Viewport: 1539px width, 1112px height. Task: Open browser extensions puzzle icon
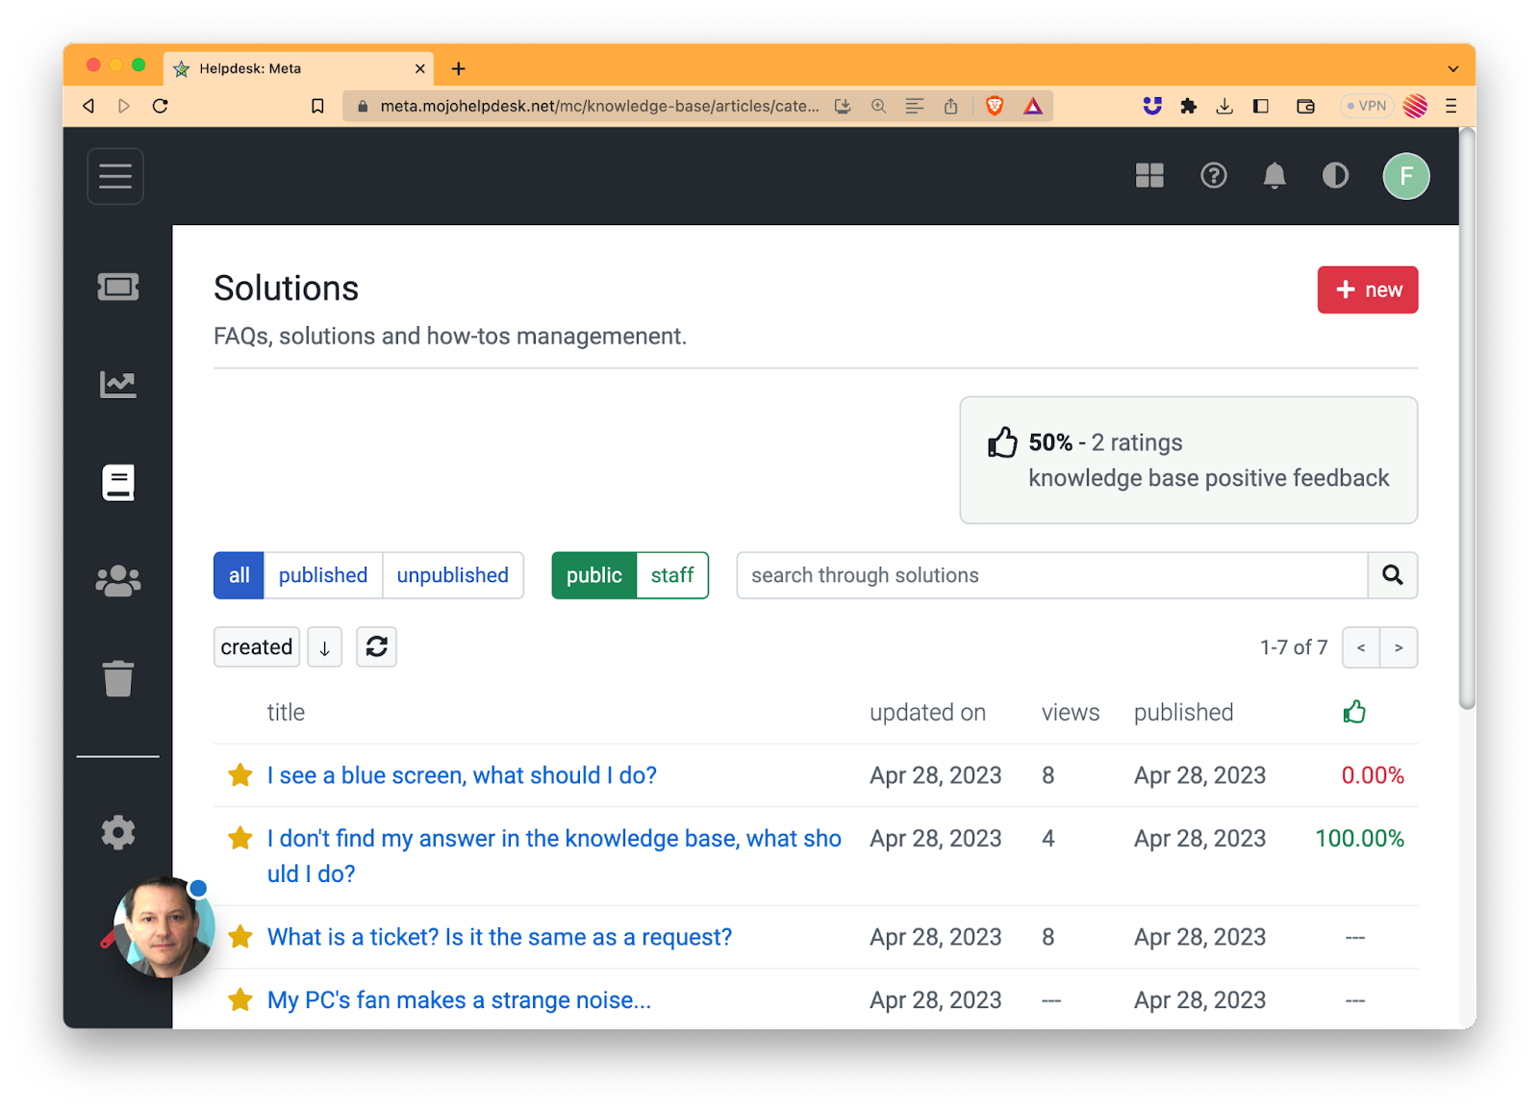tap(1189, 106)
